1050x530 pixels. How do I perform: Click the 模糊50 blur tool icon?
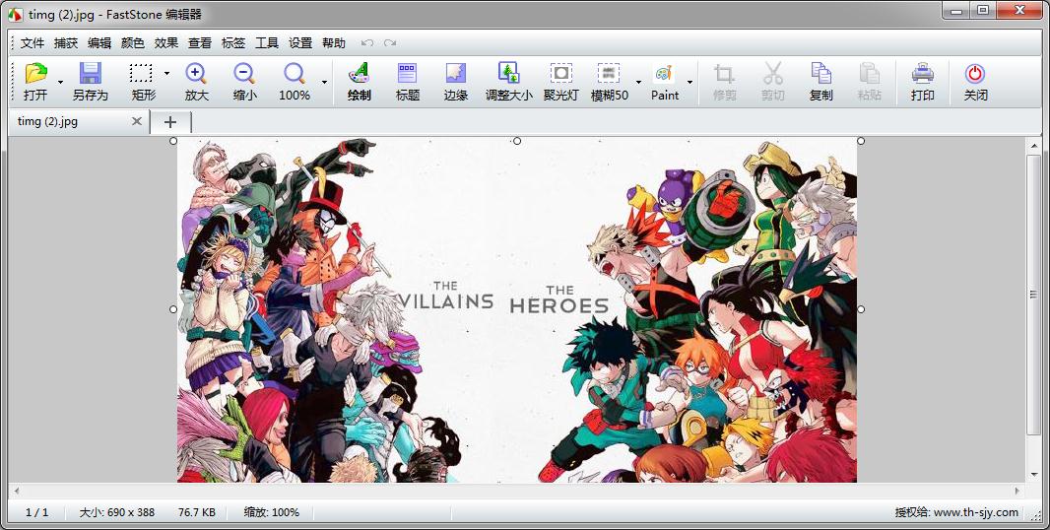[x=608, y=73]
